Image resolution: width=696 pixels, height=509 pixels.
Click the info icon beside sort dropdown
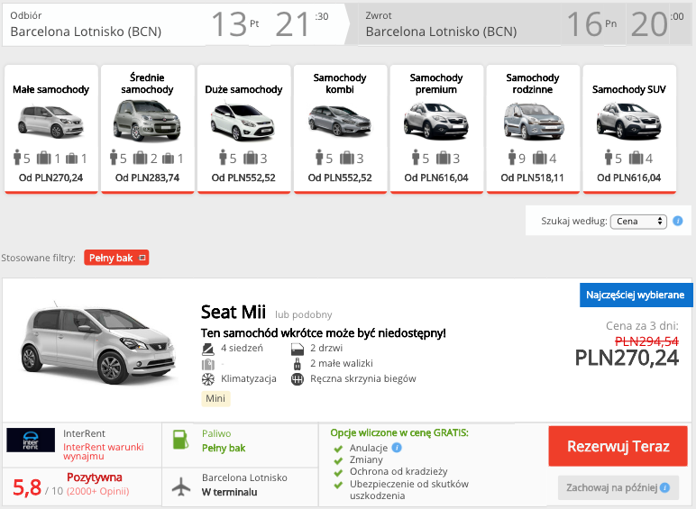[x=677, y=221]
